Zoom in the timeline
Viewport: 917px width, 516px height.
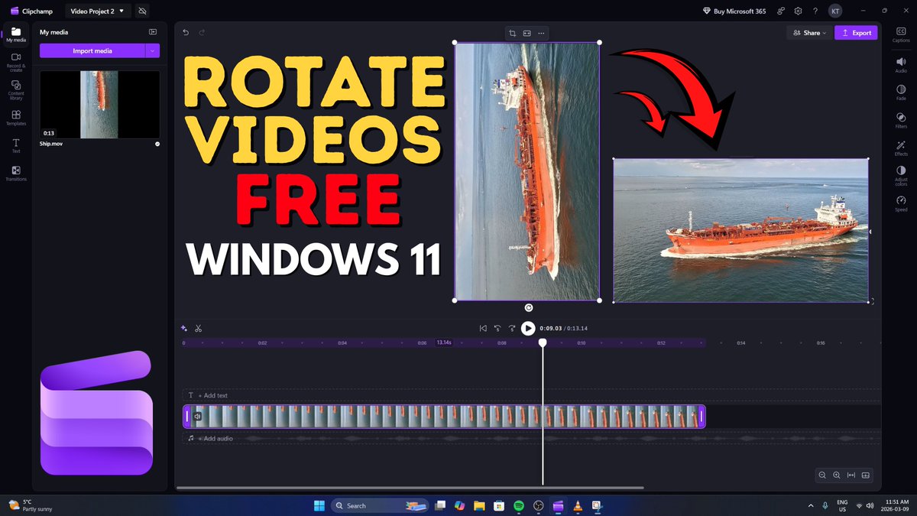(x=837, y=475)
